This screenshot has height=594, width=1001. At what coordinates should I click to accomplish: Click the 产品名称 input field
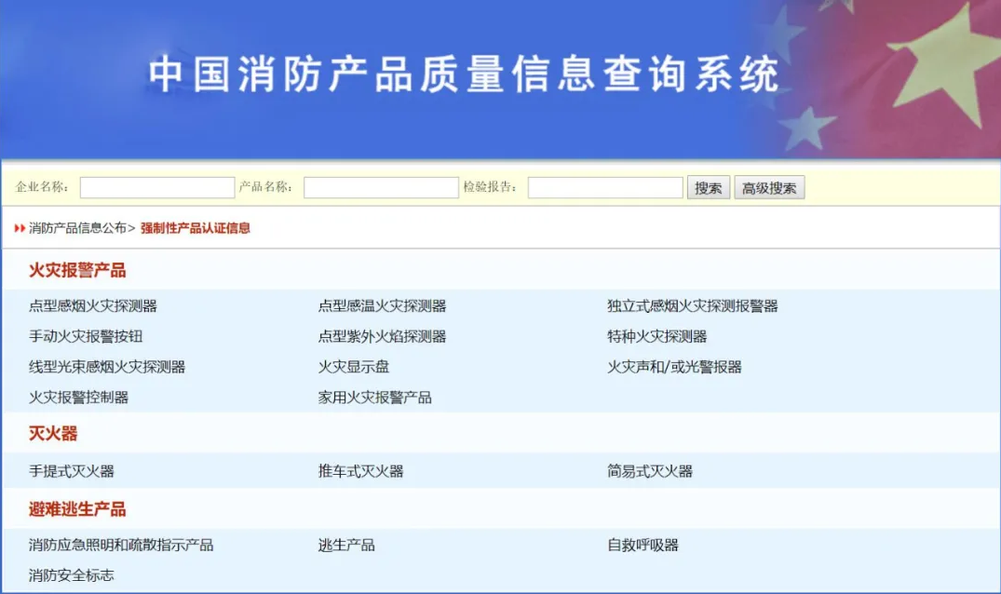click(382, 186)
